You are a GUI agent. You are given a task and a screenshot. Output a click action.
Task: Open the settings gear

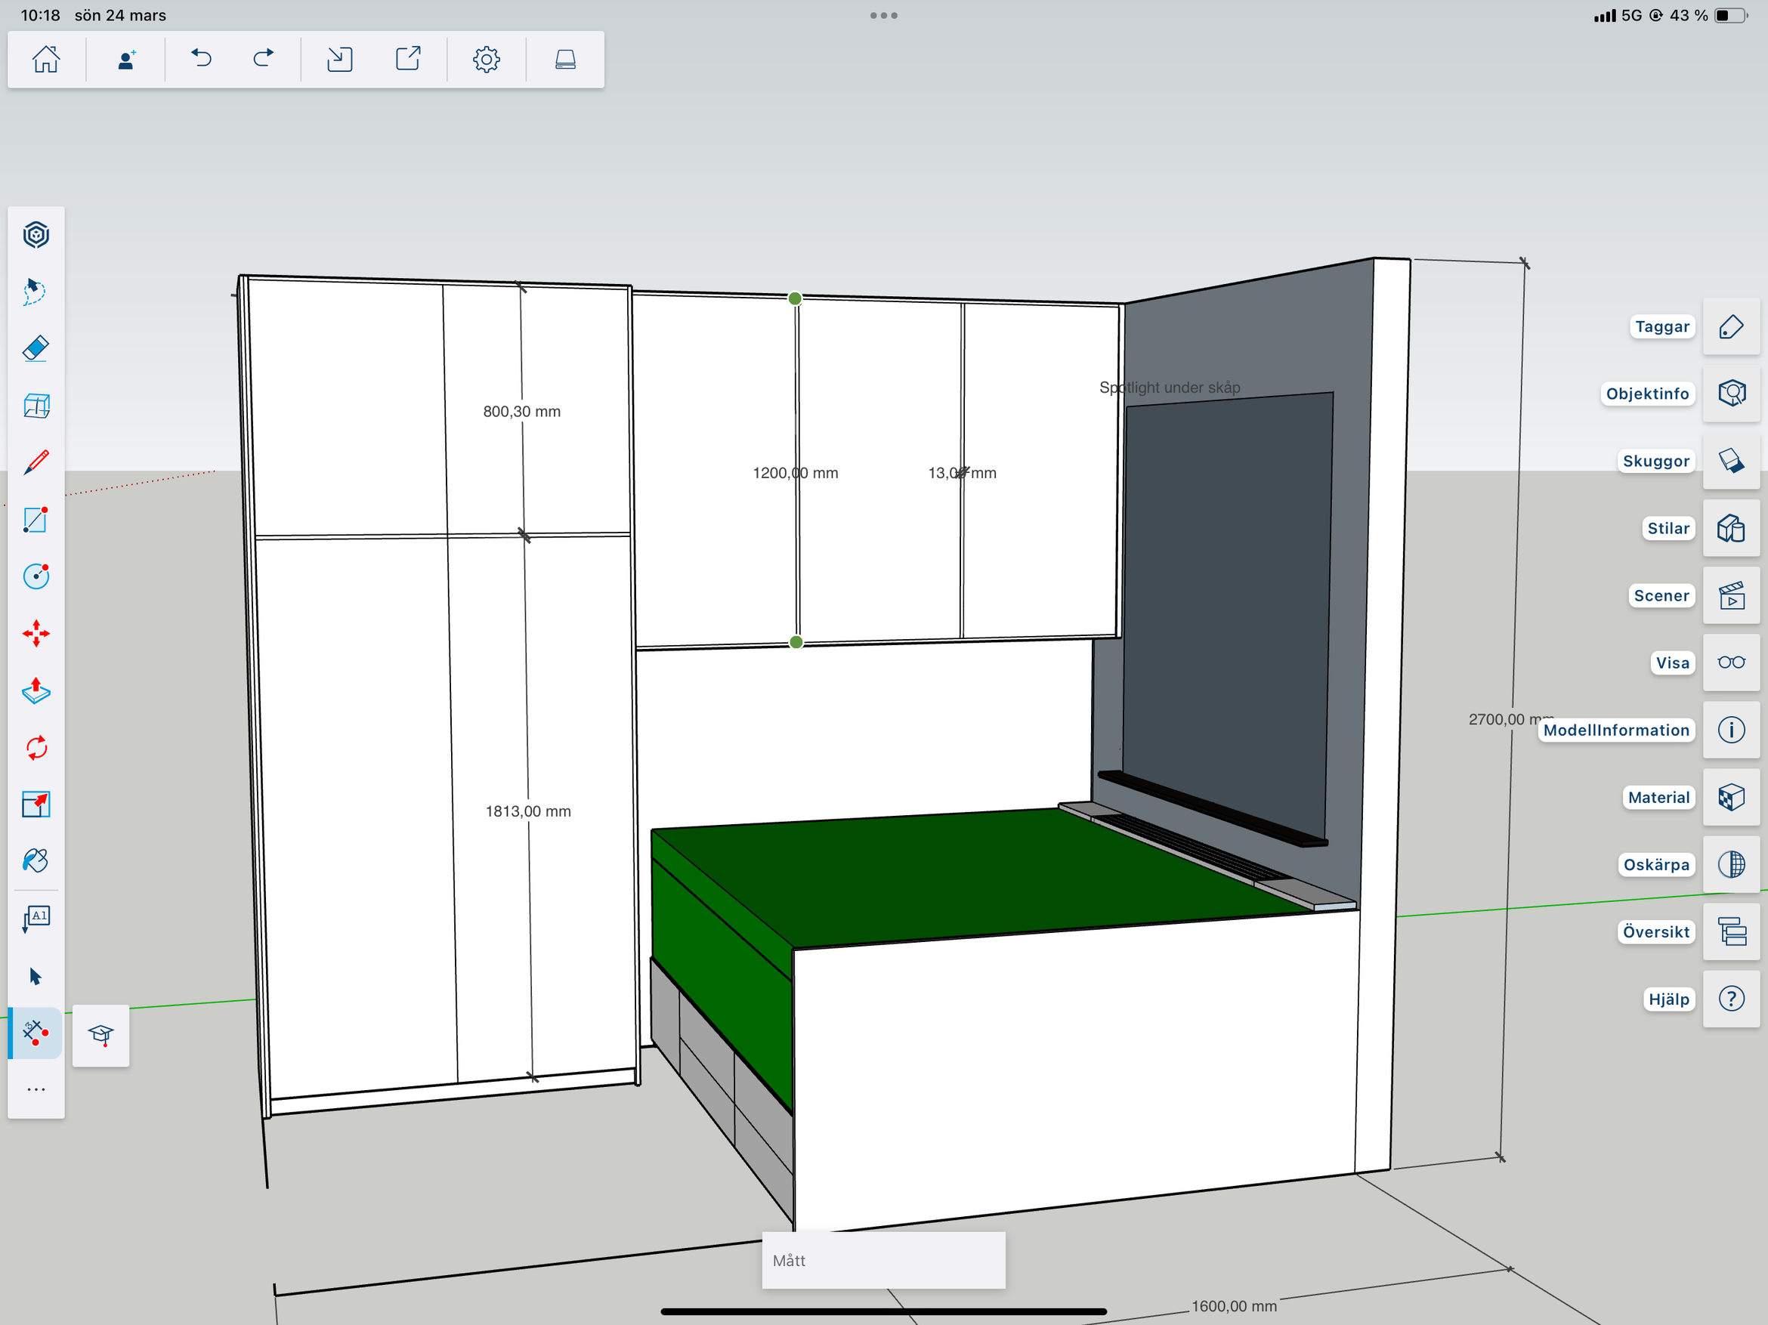(x=486, y=59)
